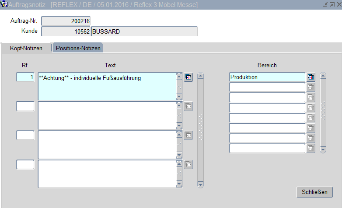Click down arrow of notes list scrollbar

201,185
